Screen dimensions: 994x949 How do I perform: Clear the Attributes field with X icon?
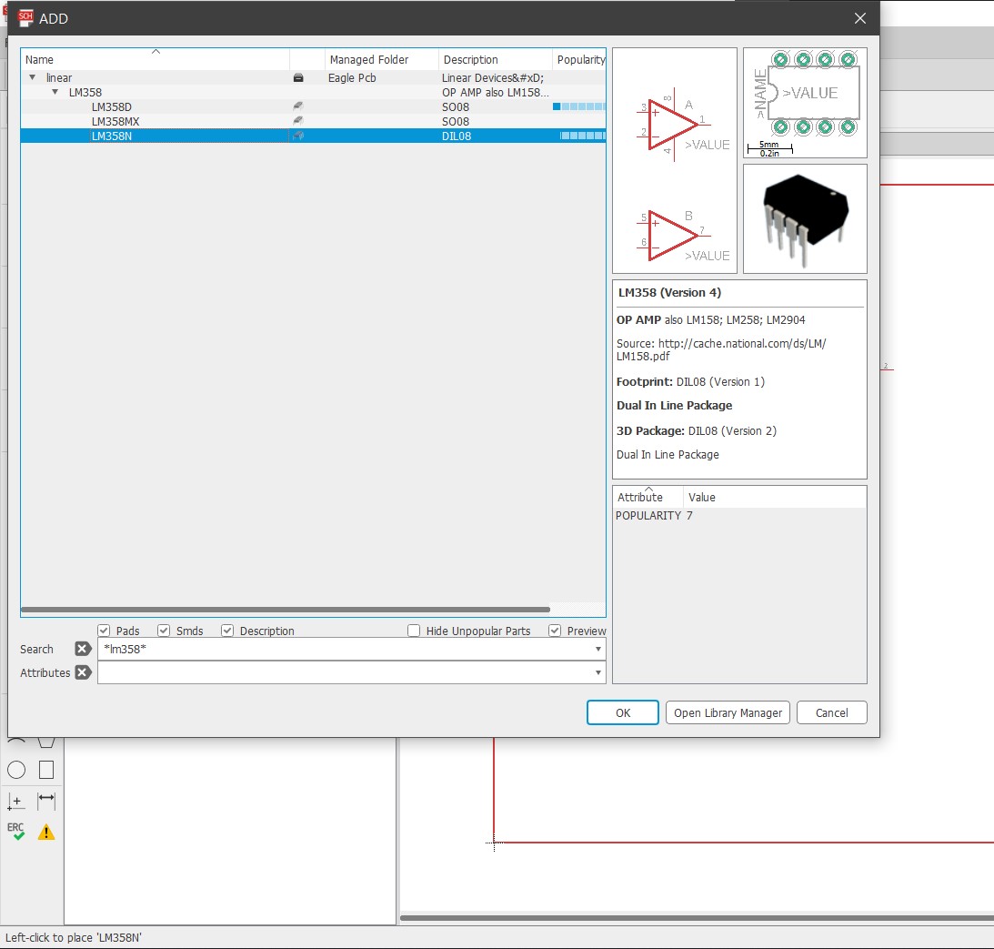click(x=83, y=672)
